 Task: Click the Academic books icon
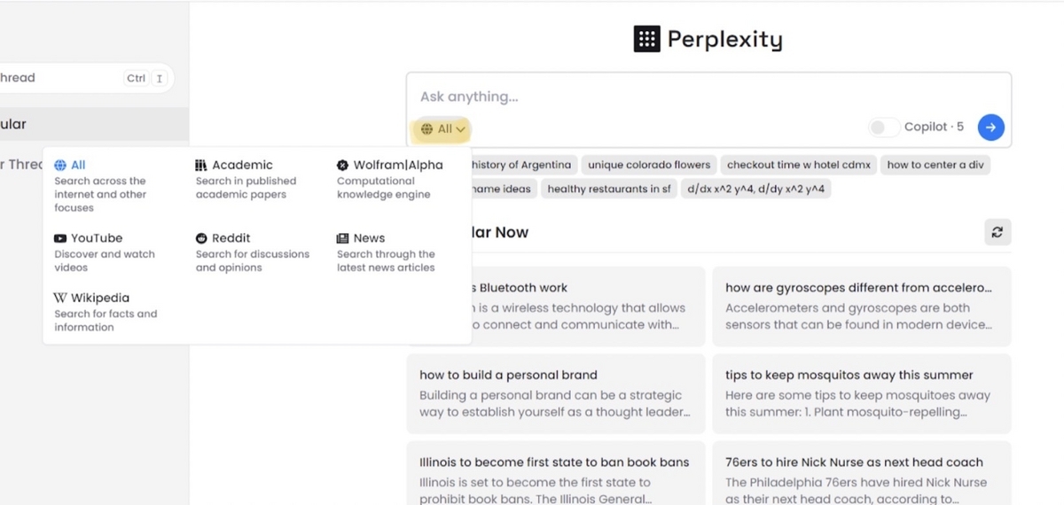201,165
